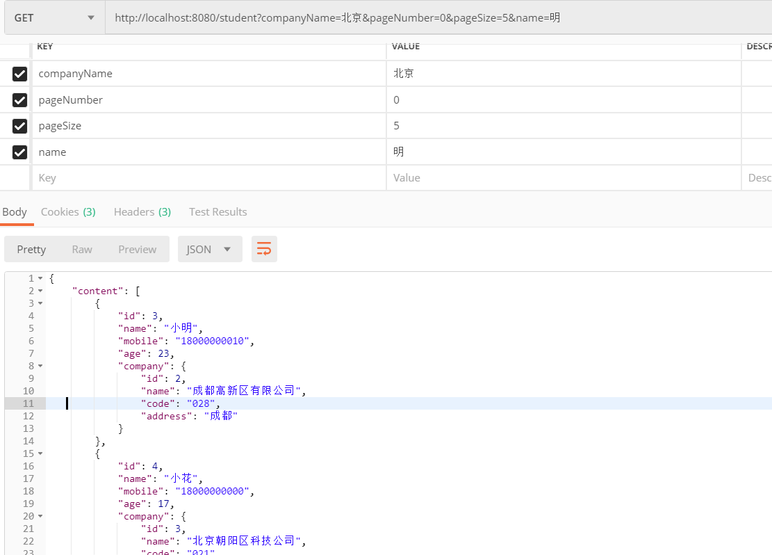Disable the pageNumber parameter

[x=19, y=99]
